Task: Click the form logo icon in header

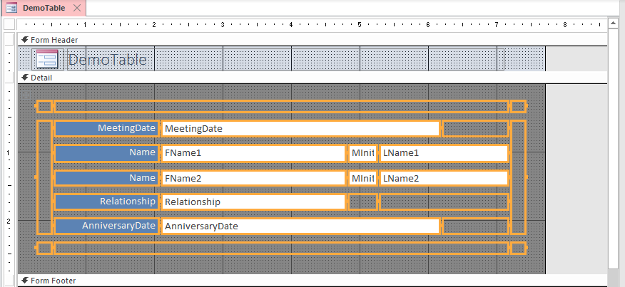Action: tap(46, 60)
